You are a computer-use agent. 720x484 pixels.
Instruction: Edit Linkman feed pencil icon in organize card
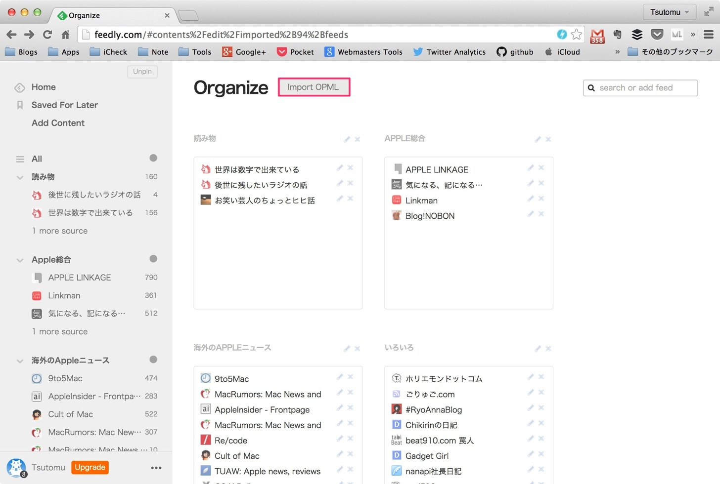[x=531, y=199]
